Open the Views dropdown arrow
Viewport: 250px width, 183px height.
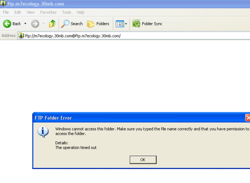(x=126, y=24)
